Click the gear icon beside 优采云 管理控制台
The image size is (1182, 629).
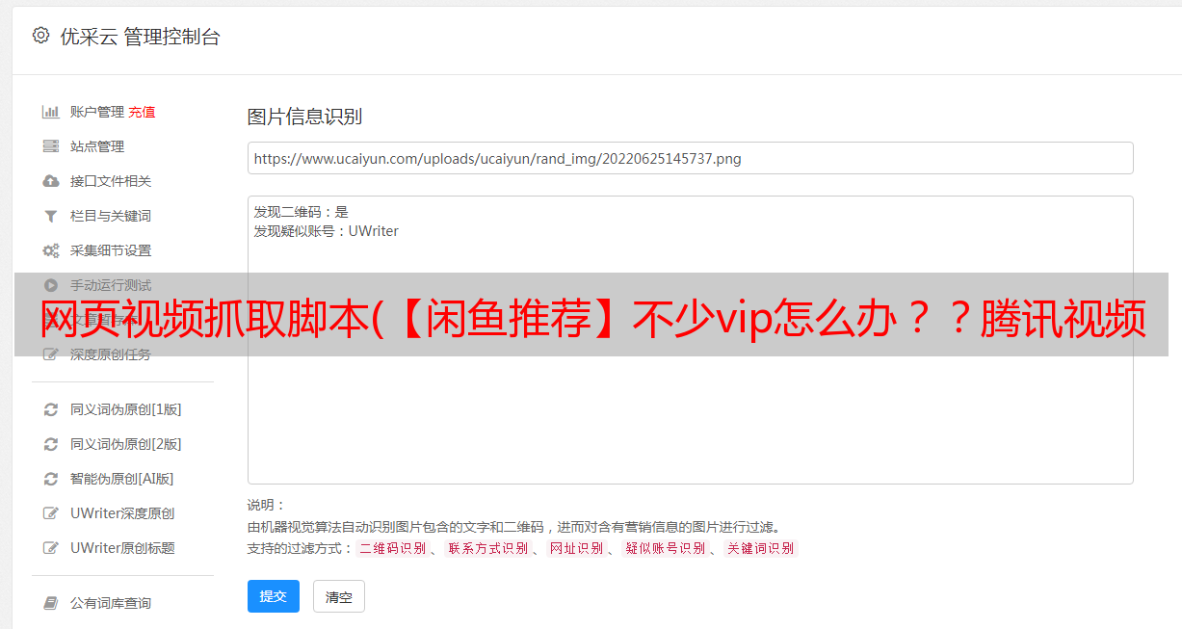[x=40, y=36]
